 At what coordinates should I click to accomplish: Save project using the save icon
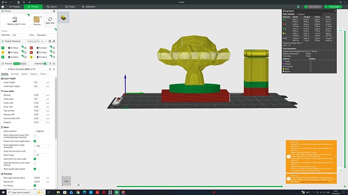tap(19, 2)
